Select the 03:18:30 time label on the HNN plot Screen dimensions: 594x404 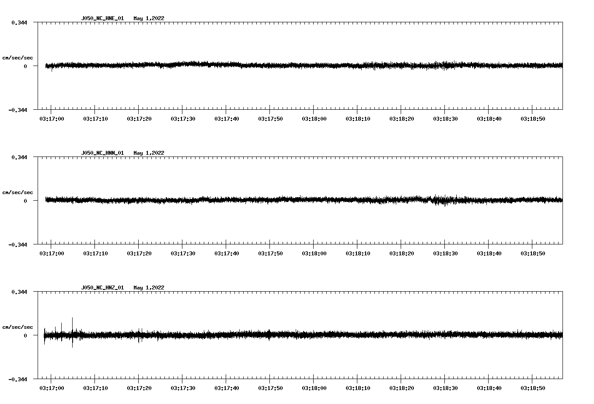[x=445, y=254]
